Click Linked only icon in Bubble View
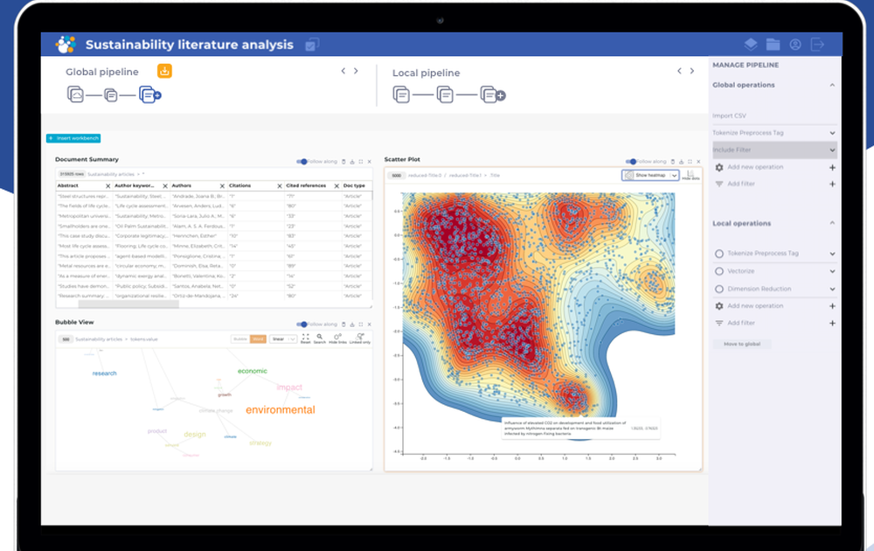The width and height of the screenshot is (874, 551). [360, 338]
